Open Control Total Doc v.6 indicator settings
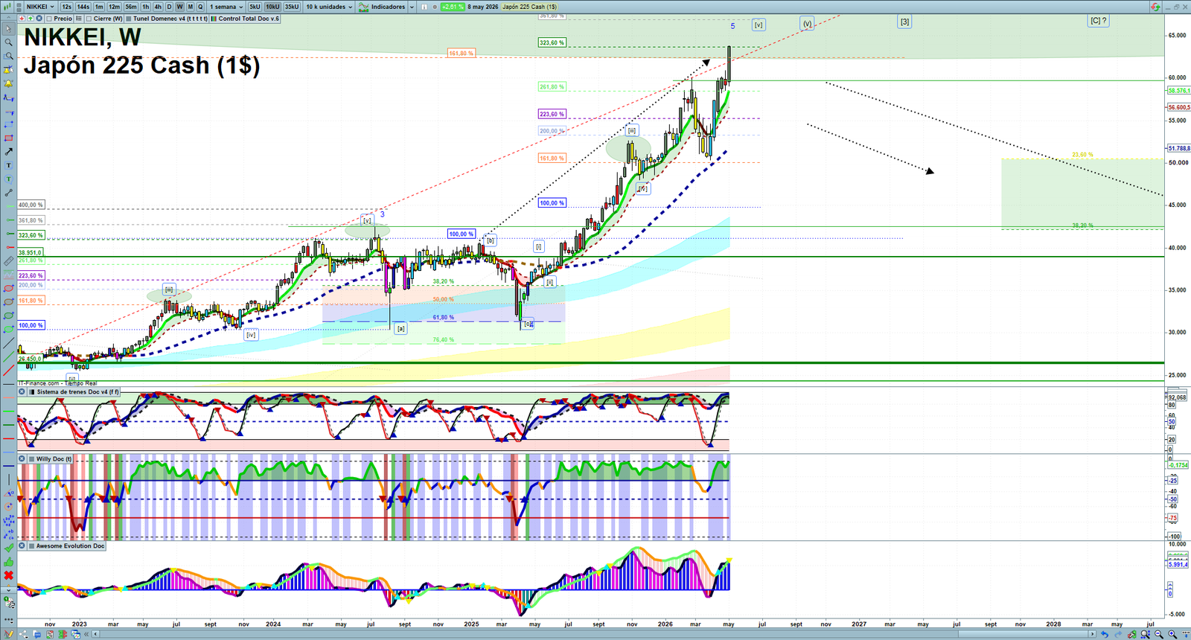The image size is (1191, 640). 249,19
